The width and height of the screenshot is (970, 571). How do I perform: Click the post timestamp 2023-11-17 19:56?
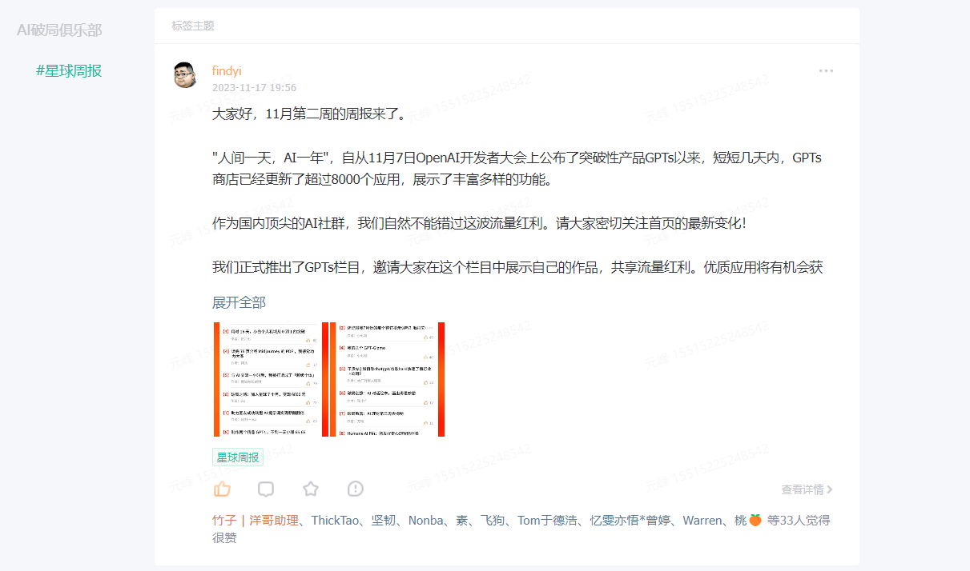click(x=254, y=88)
